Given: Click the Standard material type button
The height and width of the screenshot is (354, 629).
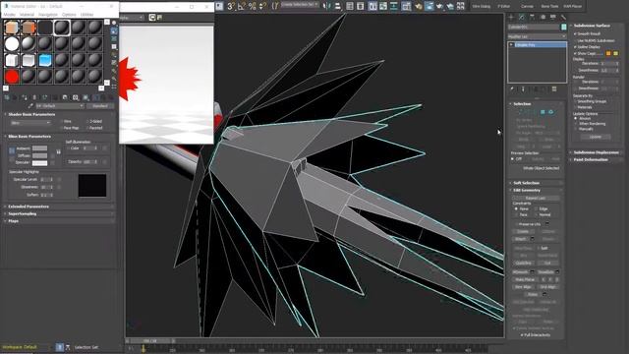Looking at the screenshot, I should pyautogui.click(x=100, y=106).
